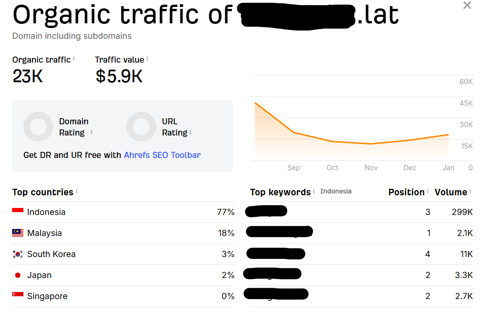Click the URL Rating circle gauge
This screenshot has width=486, height=314.
coord(141,127)
